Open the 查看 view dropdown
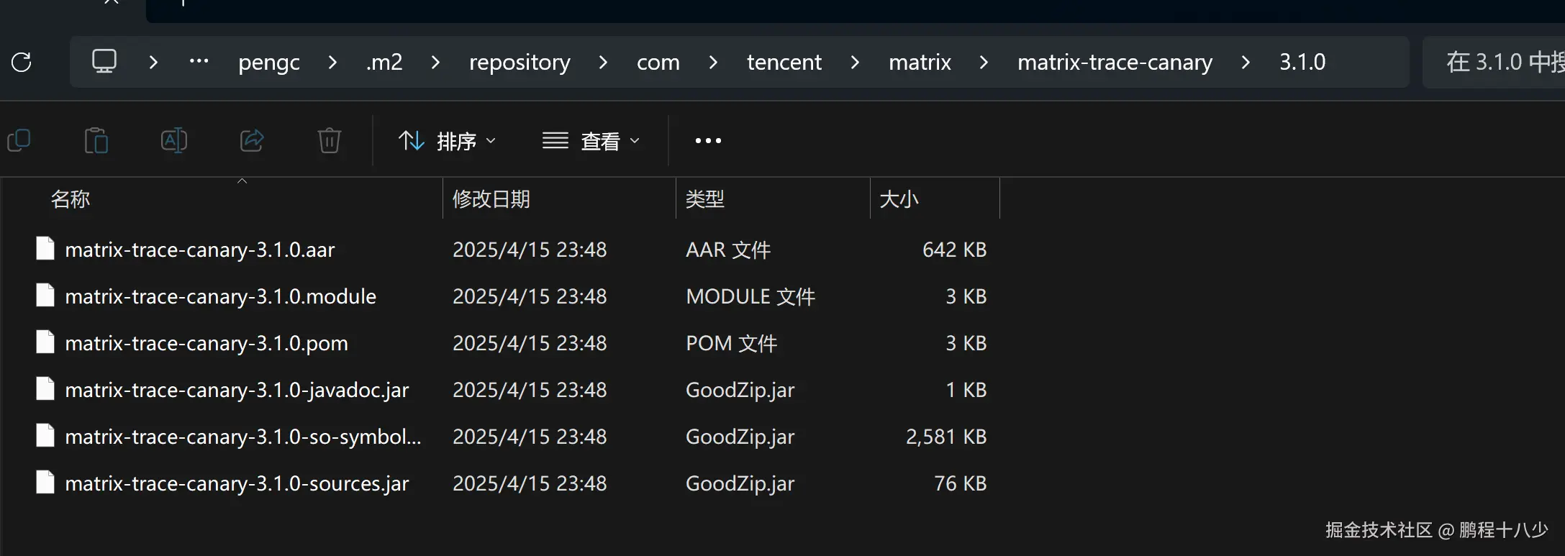Viewport: 1565px width, 556px height. [591, 141]
